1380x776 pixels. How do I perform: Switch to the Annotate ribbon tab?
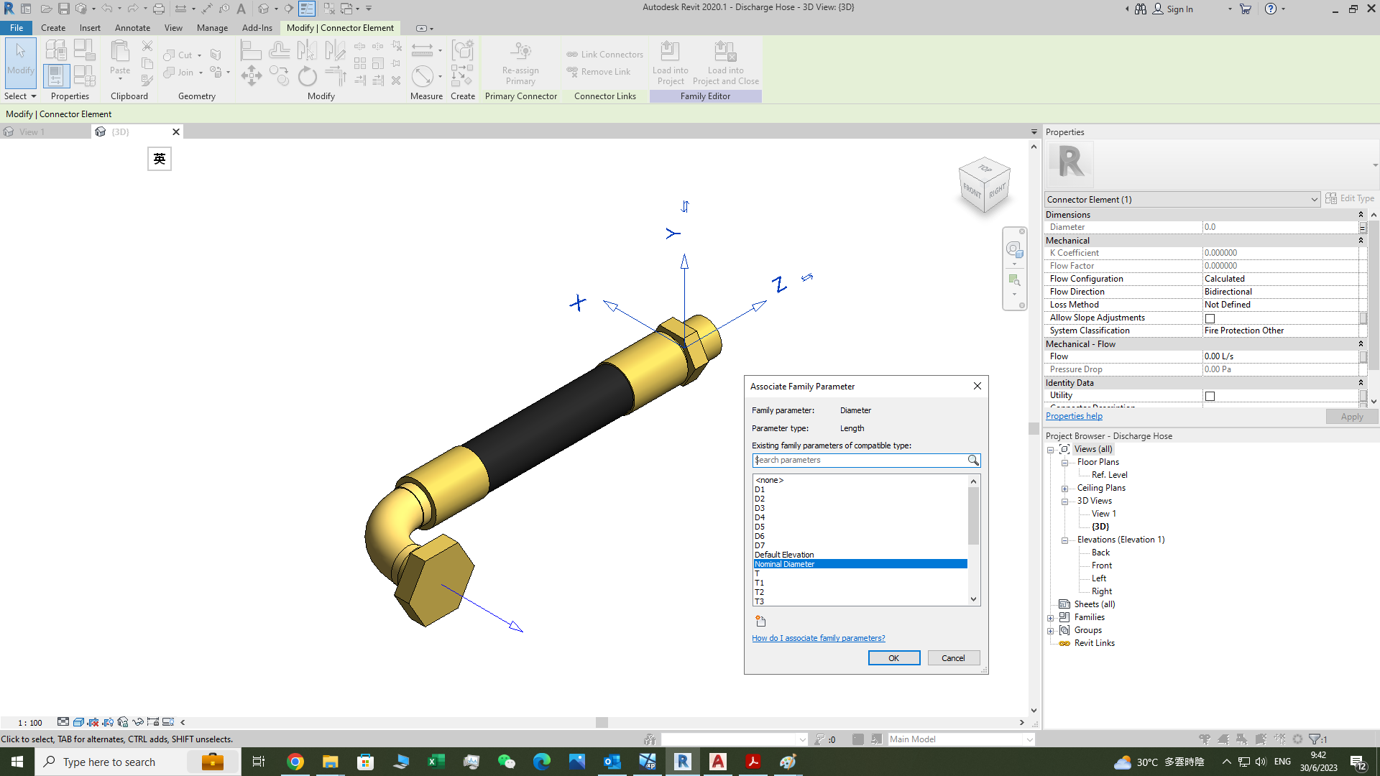point(132,28)
